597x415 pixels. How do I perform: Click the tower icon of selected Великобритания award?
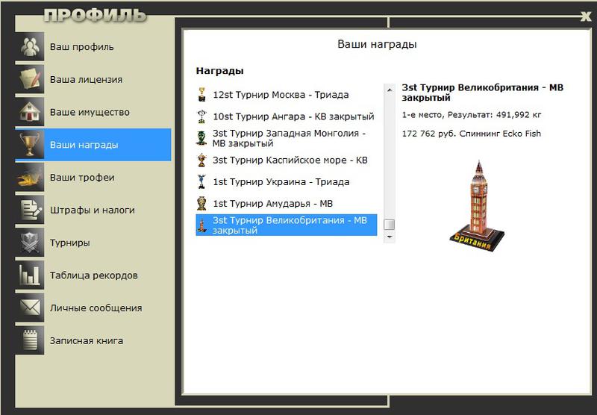(201, 225)
